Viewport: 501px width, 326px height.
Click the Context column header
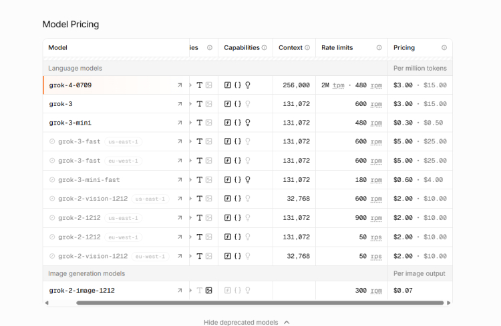pos(291,47)
